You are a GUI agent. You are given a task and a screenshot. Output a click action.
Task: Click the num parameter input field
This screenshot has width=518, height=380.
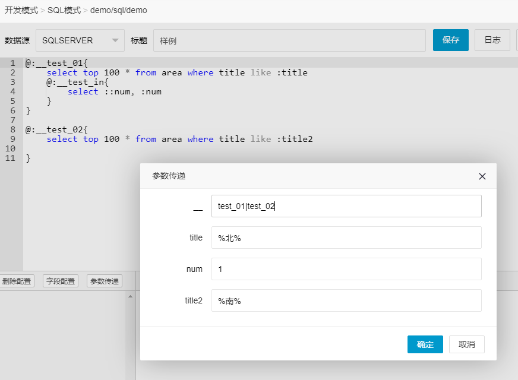coord(346,269)
